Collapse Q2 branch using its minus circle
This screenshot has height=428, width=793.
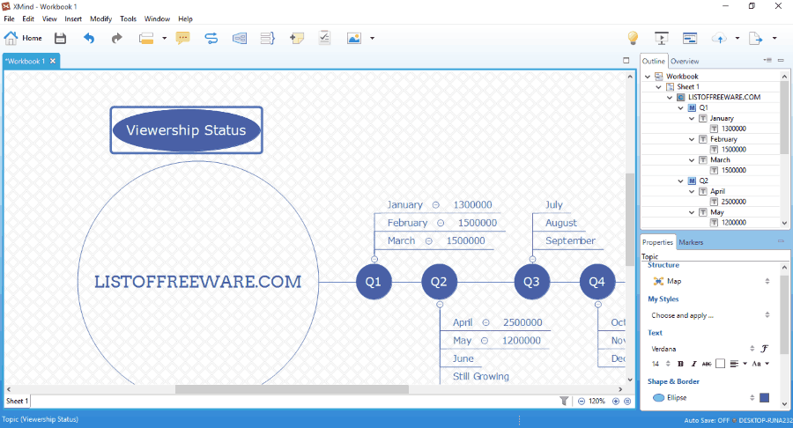[x=440, y=304]
